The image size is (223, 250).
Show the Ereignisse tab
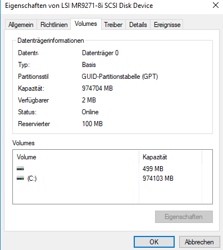point(167,25)
